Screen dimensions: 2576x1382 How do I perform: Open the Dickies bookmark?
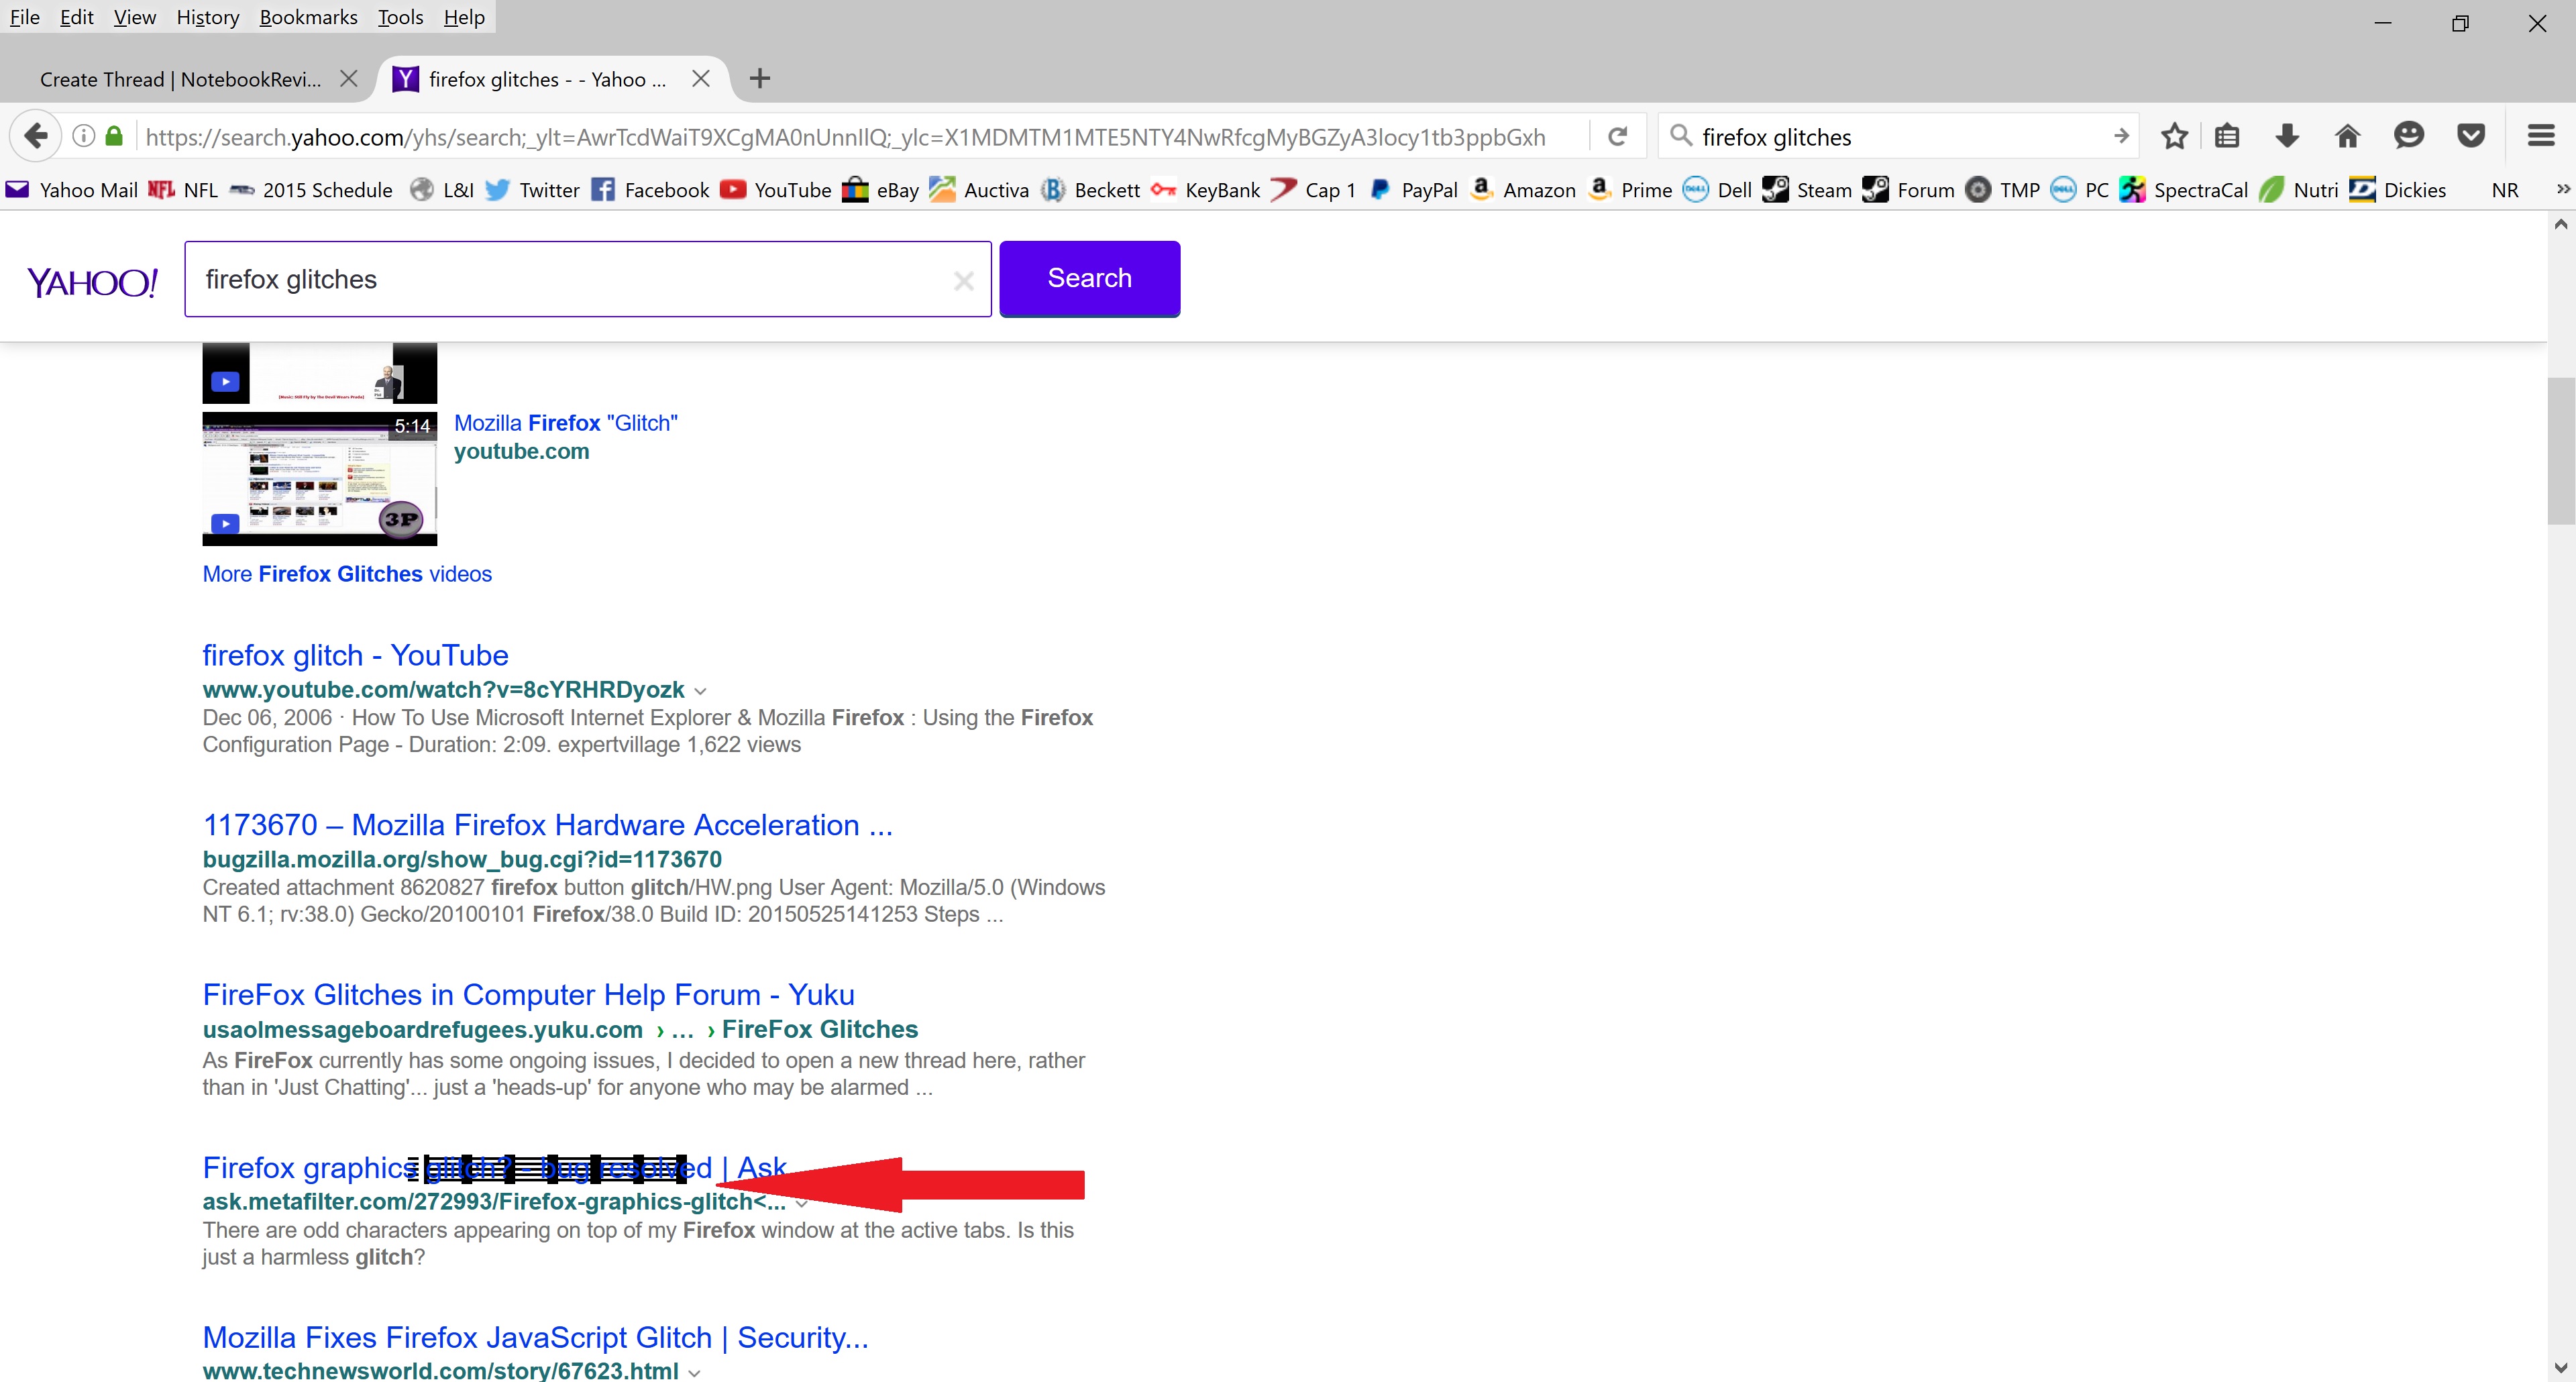point(2397,190)
